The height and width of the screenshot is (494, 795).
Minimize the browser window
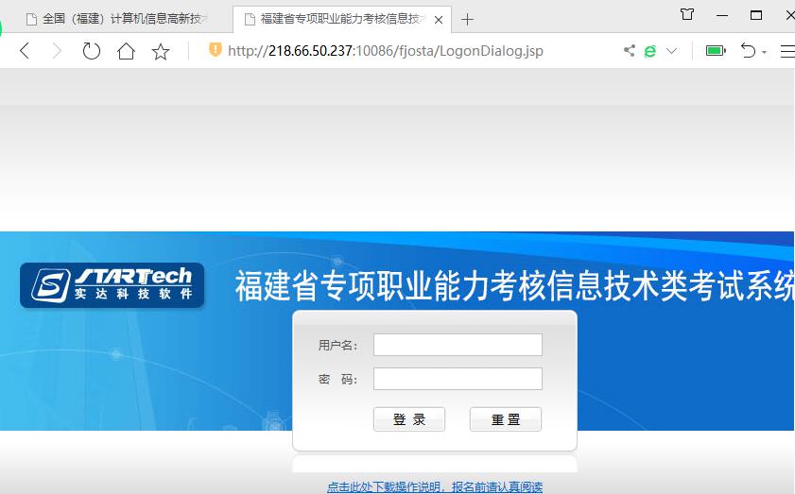point(722,16)
